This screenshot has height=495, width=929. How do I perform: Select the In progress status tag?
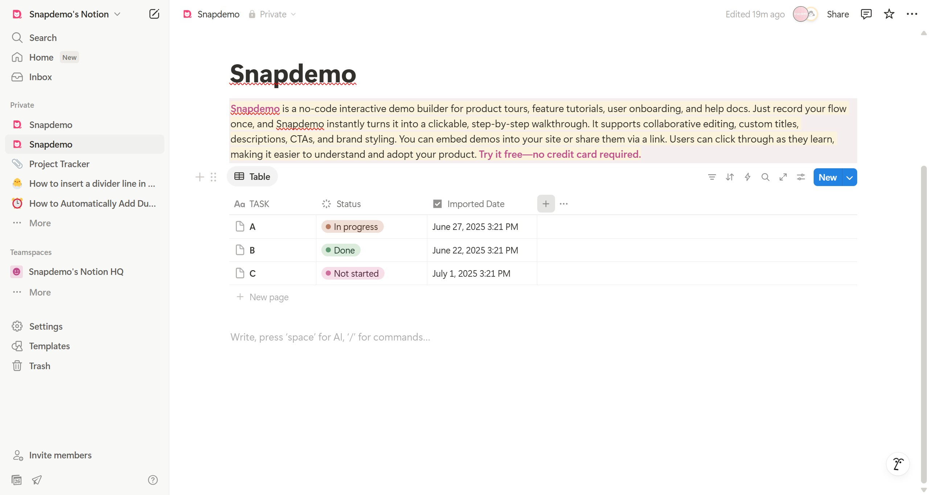[352, 227]
